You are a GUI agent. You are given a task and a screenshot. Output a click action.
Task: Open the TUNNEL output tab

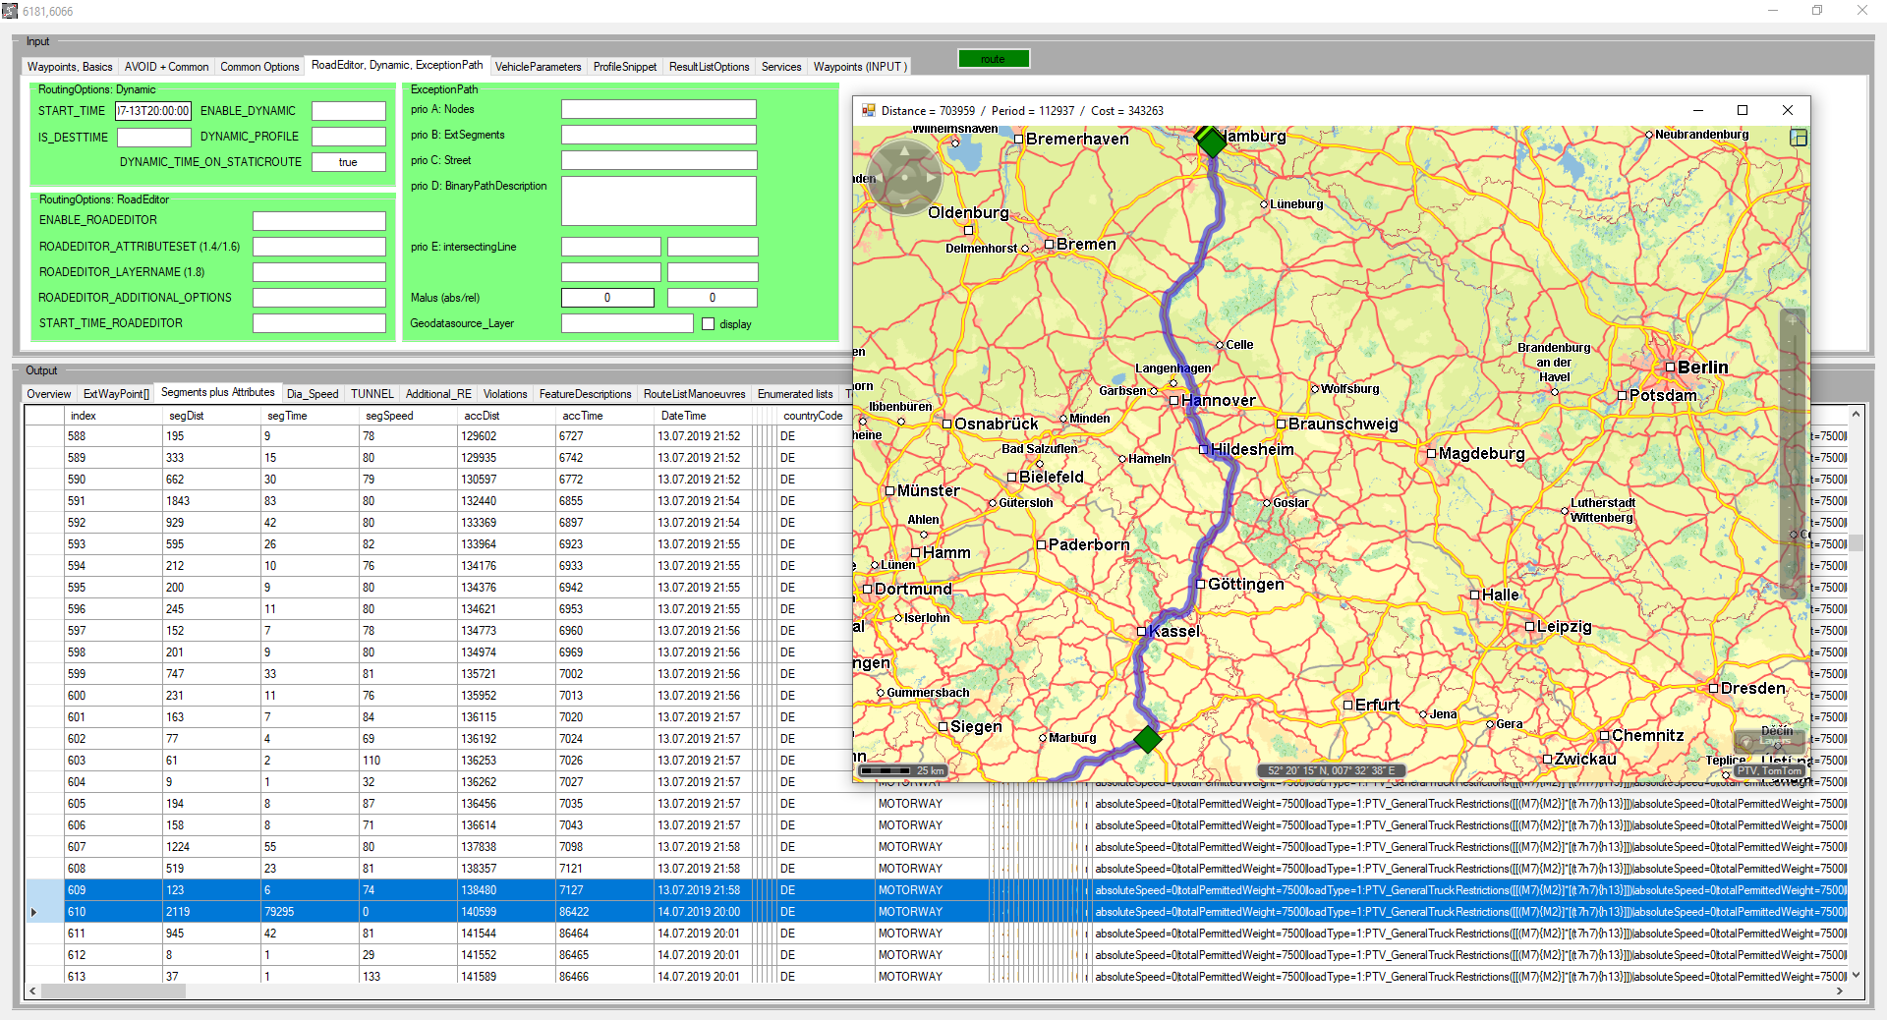click(x=372, y=394)
